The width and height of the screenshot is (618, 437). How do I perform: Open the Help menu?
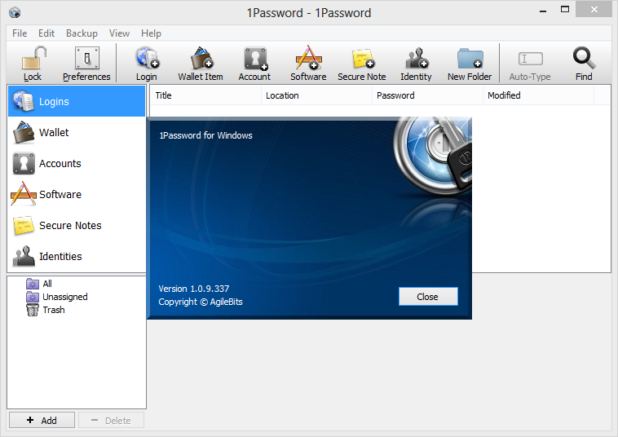151,33
